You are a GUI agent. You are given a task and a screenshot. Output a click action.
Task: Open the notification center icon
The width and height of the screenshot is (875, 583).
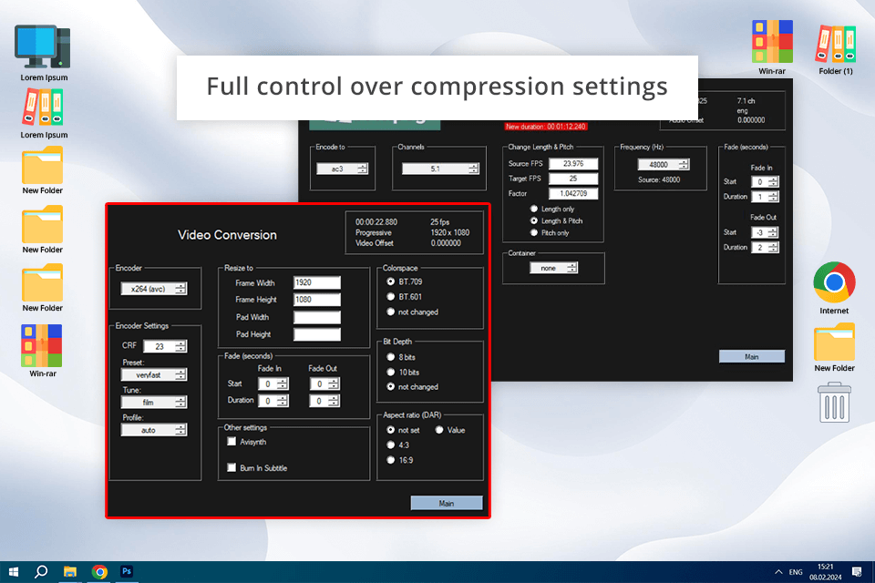(x=857, y=572)
